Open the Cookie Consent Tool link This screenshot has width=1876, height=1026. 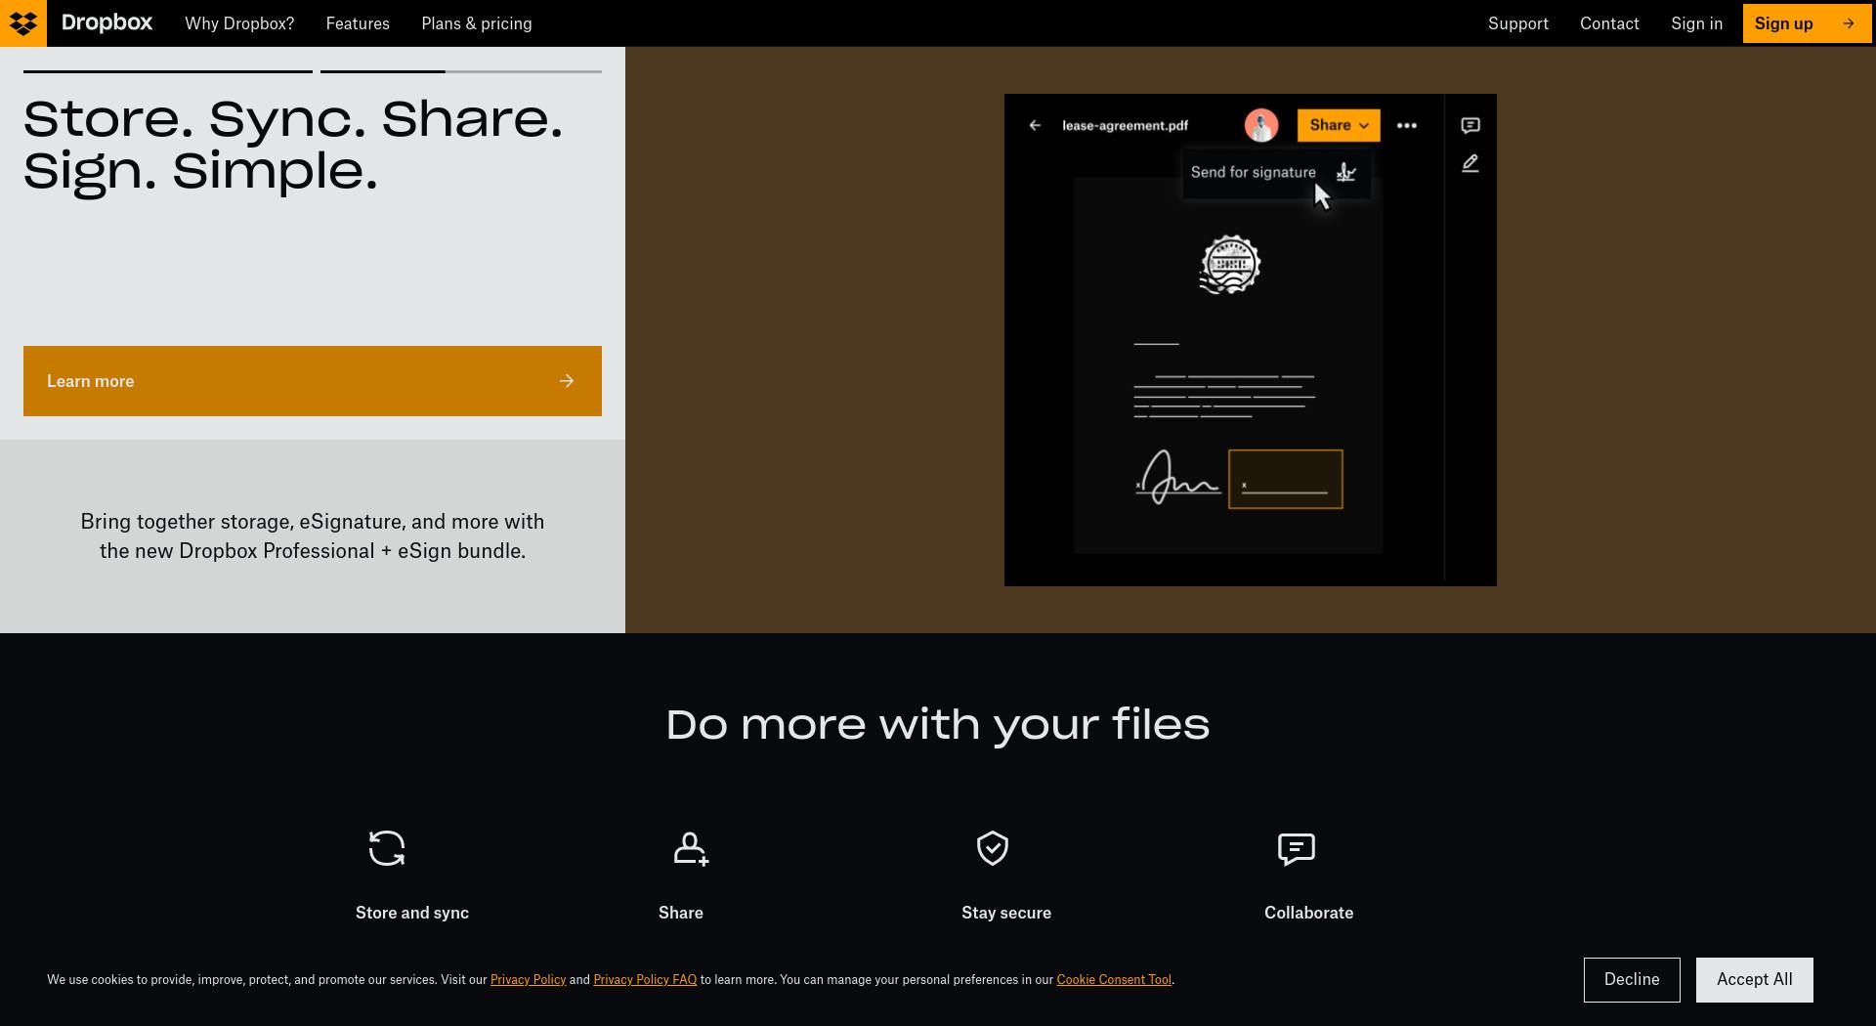[x=1114, y=980]
